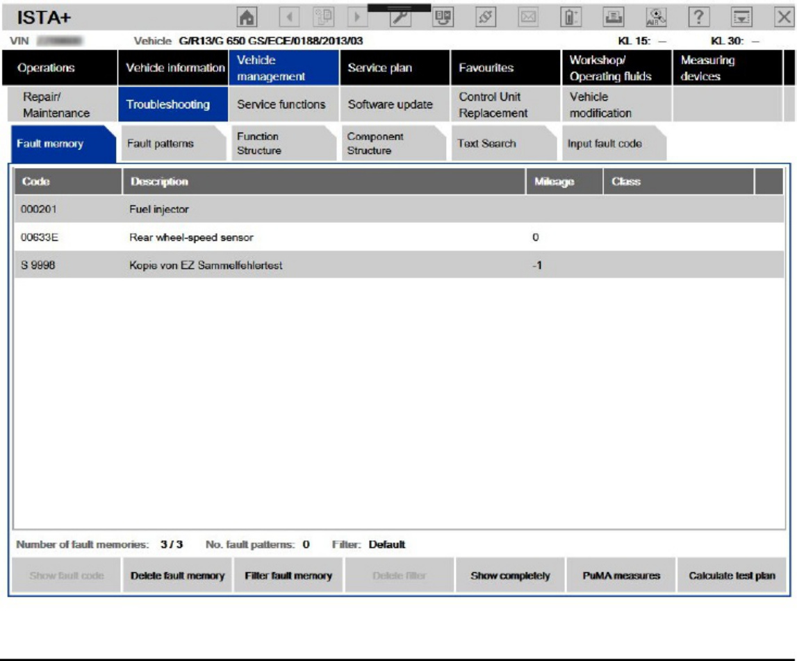Select the Fault memory tab
The height and width of the screenshot is (661, 797).
pos(63,144)
